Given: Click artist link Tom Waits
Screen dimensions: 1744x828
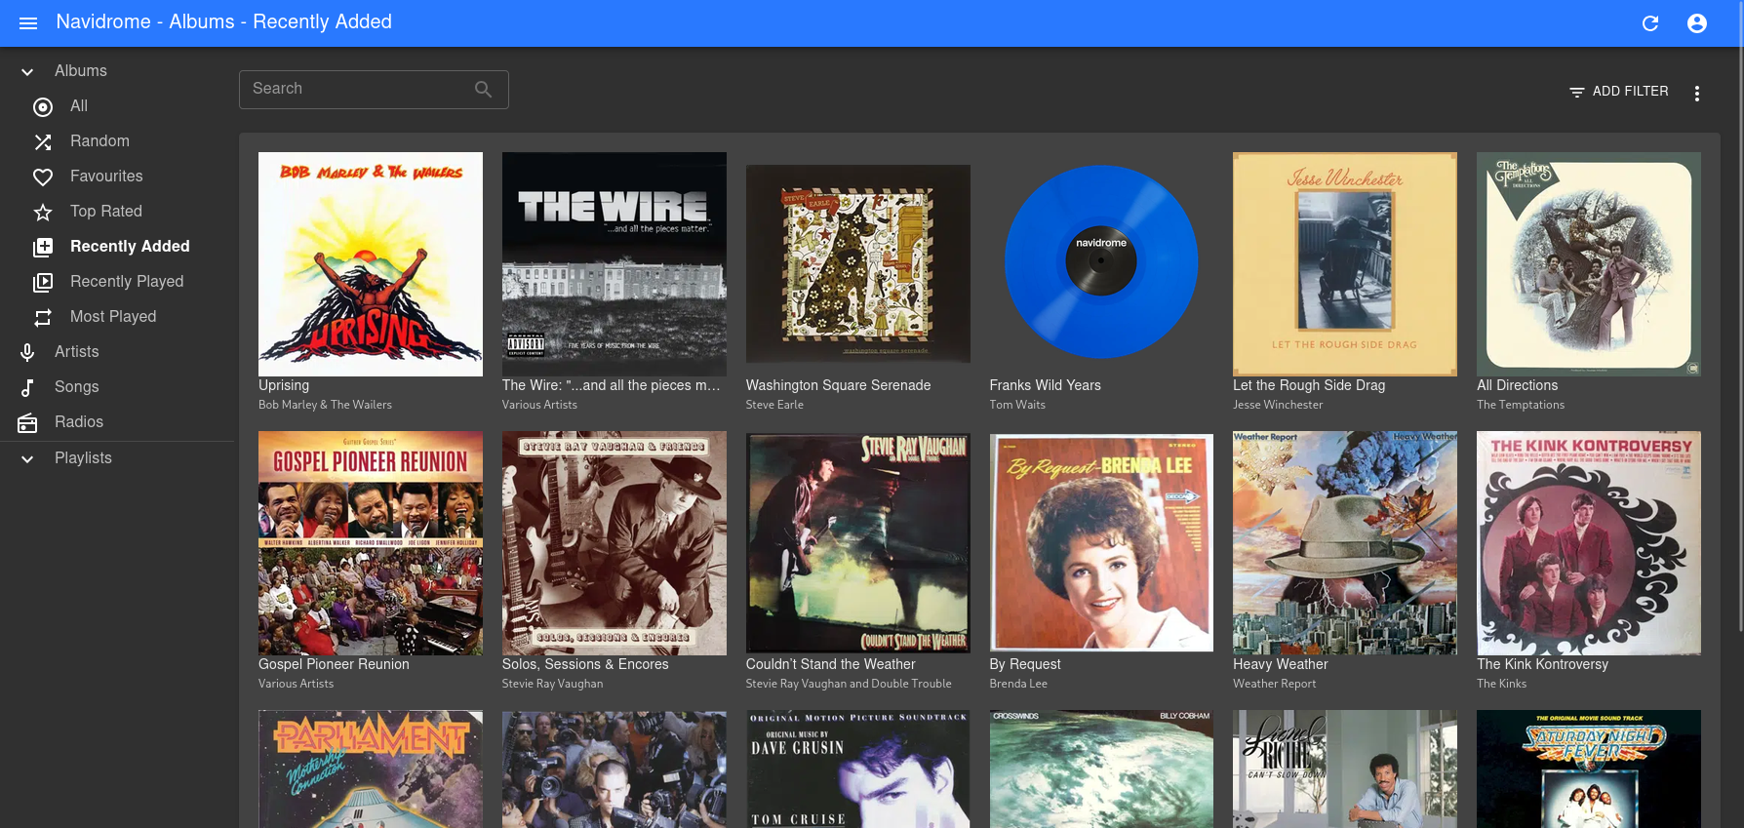Looking at the screenshot, I should (x=1017, y=405).
